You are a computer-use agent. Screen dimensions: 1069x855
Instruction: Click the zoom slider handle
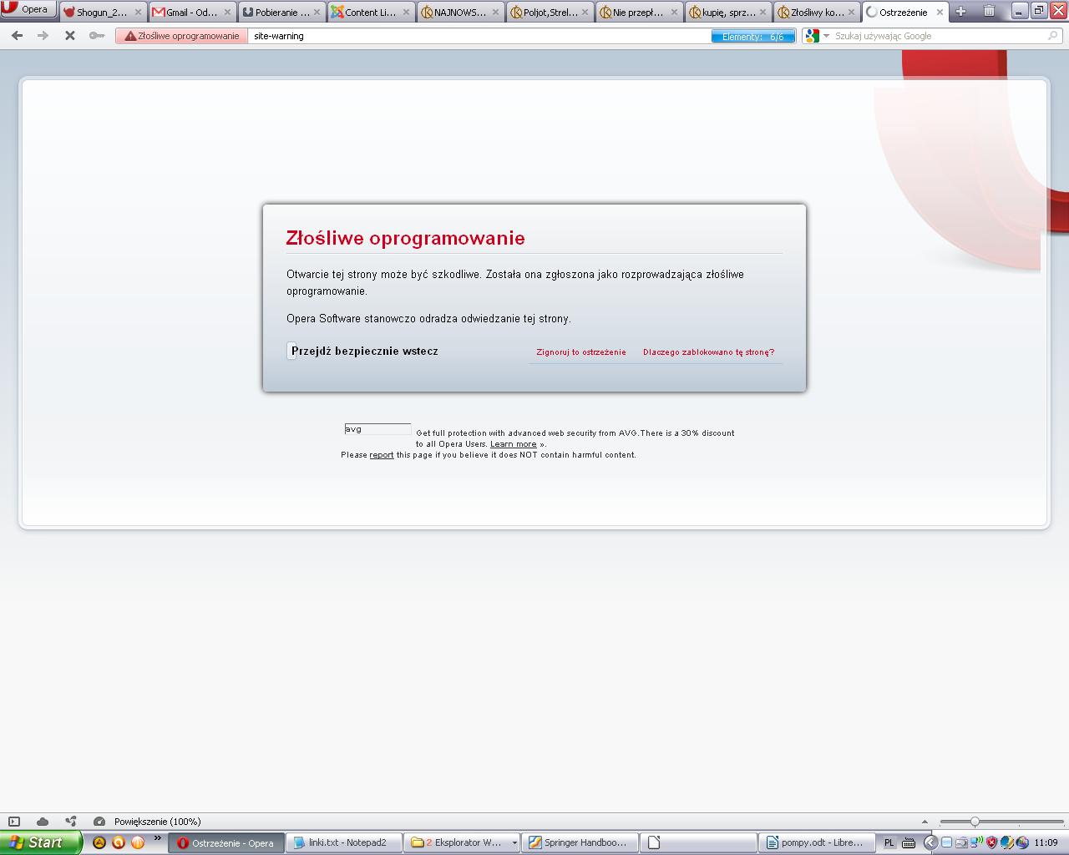[975, 822]
